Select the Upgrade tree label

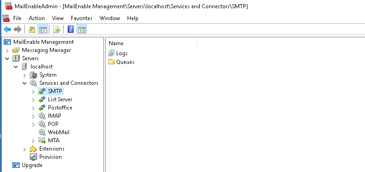tap(32, 165)
